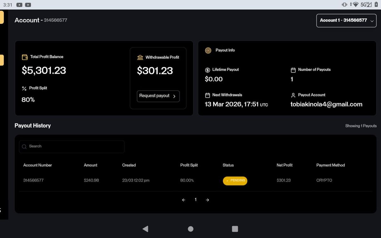
Task: Tap the vibrate mode icon in status bar
Action: point(344,4)
